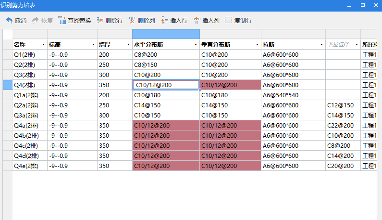Image resolution: width=382 pixels, height=220 pixels.
Task: Open Find and Replace (查找替换)
Action: click(74, 20)
